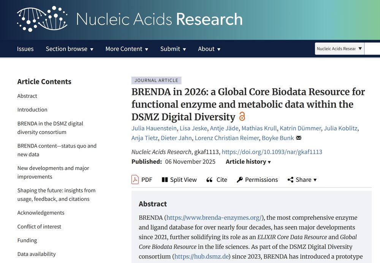Click the Article Contents heading
The image size is (380, 263).
tap(44, 82)
